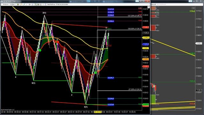
Task: Click the 4(1) wave label at lowest swing
Action: 86,107
